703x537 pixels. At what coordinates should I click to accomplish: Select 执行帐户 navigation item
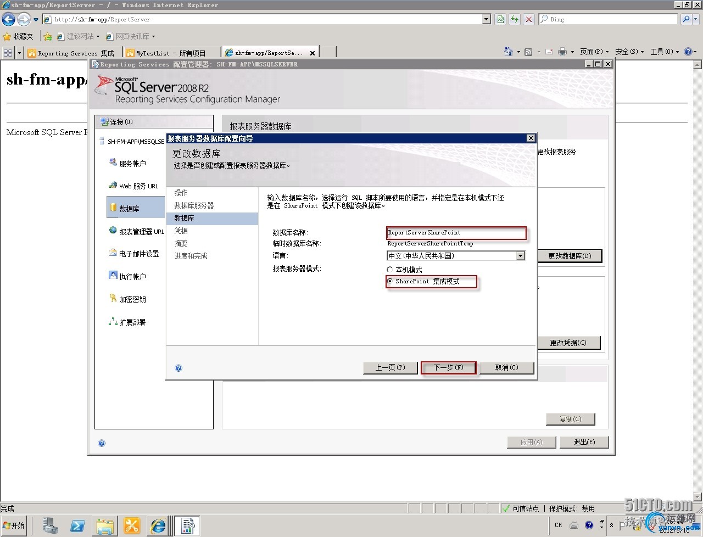pyautogui.click(x=132, y=277)
